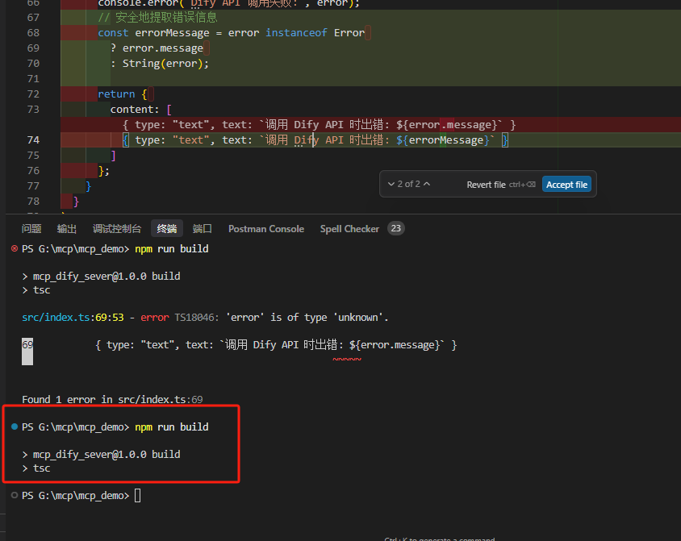Show the 调试控制台 tab
681x541 pixels.
pos(117,229)
